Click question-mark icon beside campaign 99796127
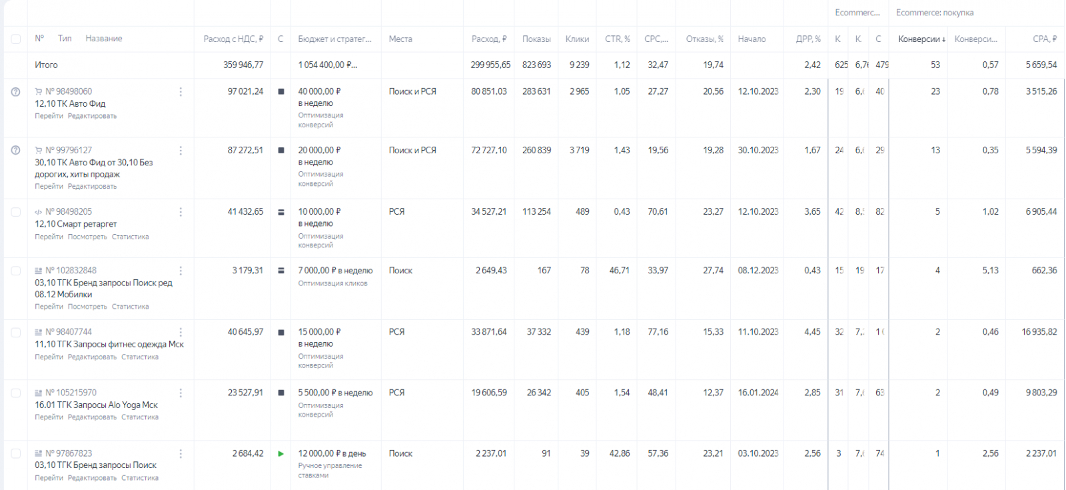The height and width of the screenshot is (490, 1066). [x=15, y=151]
